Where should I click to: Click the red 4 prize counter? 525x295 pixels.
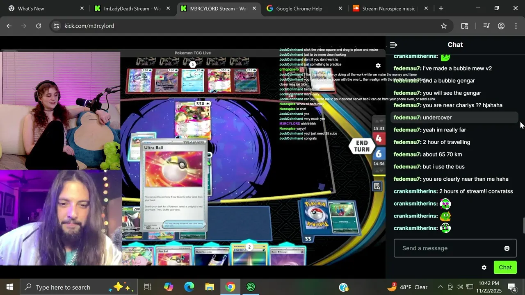pos(379,139)
